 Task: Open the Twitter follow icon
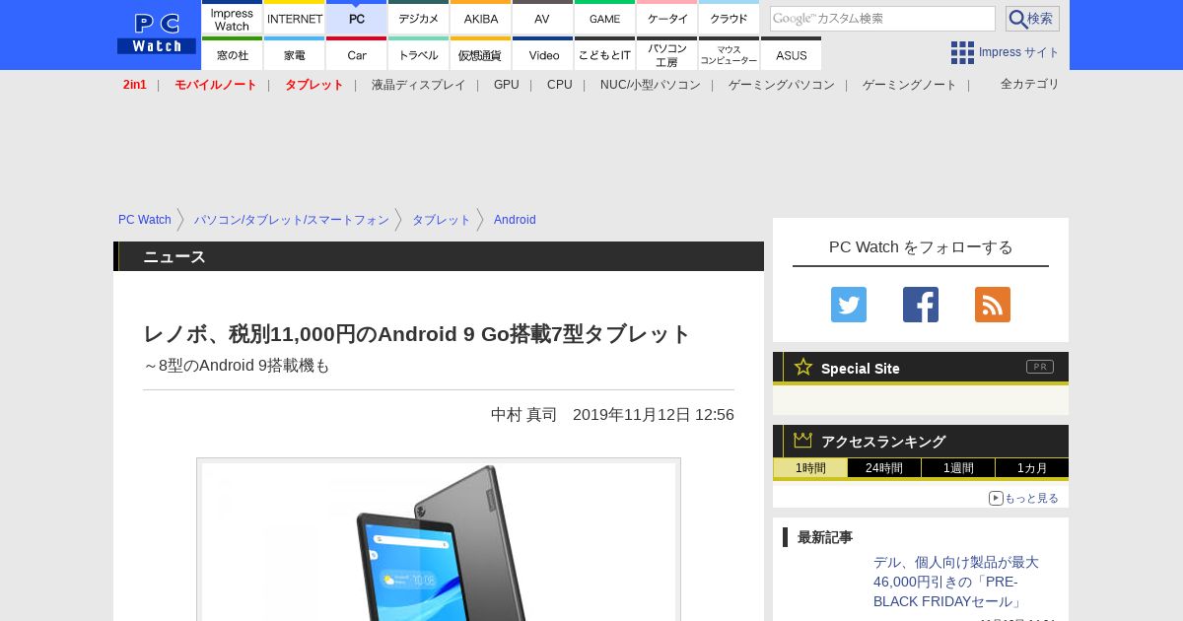[849, 305]
